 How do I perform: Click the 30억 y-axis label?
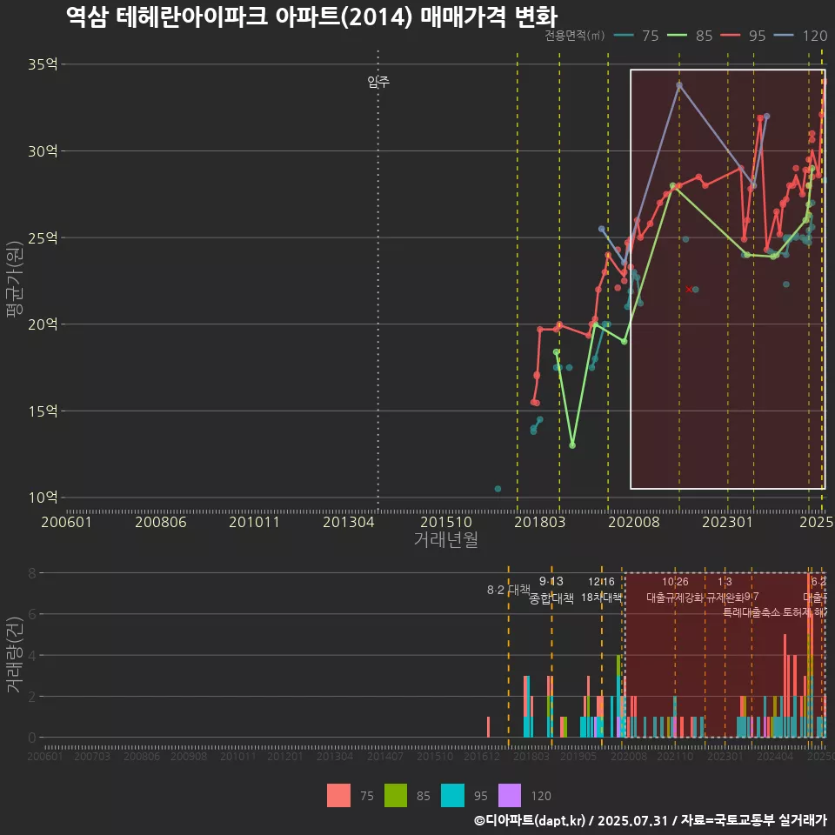[43, 151]
